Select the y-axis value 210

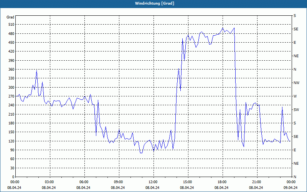pos(12,114)
